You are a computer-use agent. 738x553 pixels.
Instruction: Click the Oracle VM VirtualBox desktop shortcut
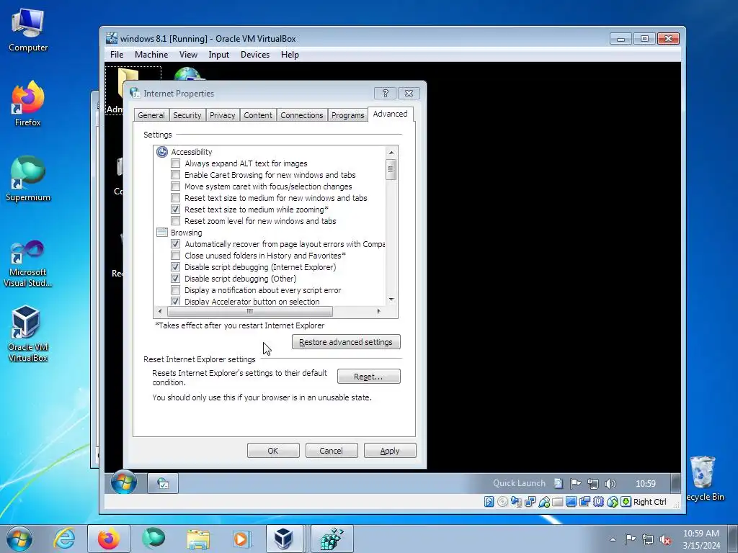point(28,334)
